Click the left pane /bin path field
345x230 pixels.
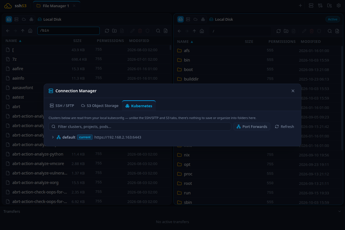68,31
